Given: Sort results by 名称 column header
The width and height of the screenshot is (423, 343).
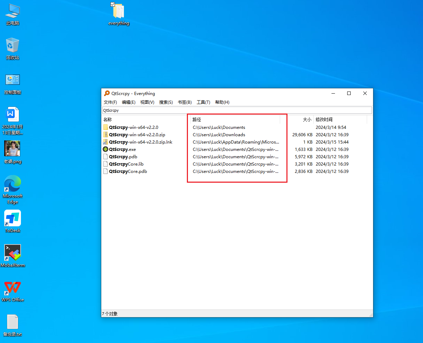Looking at the screenshot, I should tap(108, 120).
